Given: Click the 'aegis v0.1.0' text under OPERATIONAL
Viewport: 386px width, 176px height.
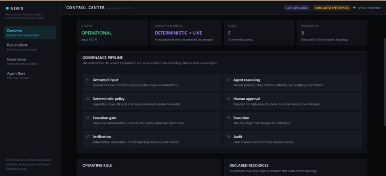Looking at the screenshot, I should (89, 39).
